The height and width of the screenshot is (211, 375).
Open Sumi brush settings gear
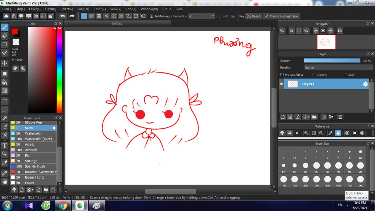click(54, 128)
